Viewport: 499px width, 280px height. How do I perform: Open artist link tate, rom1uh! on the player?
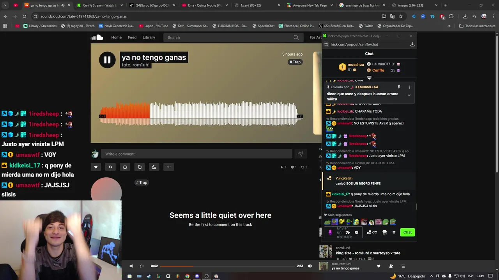136,65
